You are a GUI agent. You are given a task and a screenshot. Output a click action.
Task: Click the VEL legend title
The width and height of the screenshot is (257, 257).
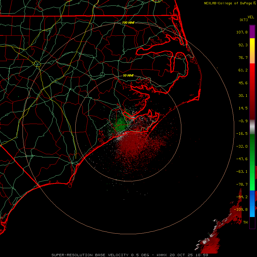click(x=251, y=17)
